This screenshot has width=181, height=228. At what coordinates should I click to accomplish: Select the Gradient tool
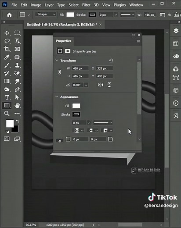(x=7, y=81)
